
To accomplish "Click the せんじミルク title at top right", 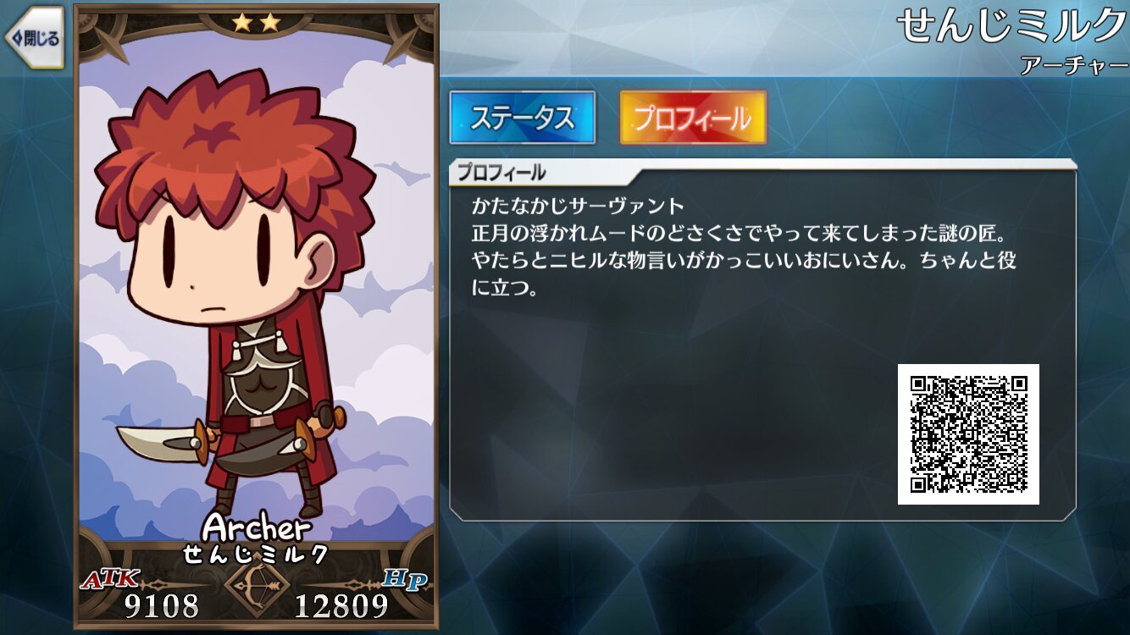I will coord(1012,26).
